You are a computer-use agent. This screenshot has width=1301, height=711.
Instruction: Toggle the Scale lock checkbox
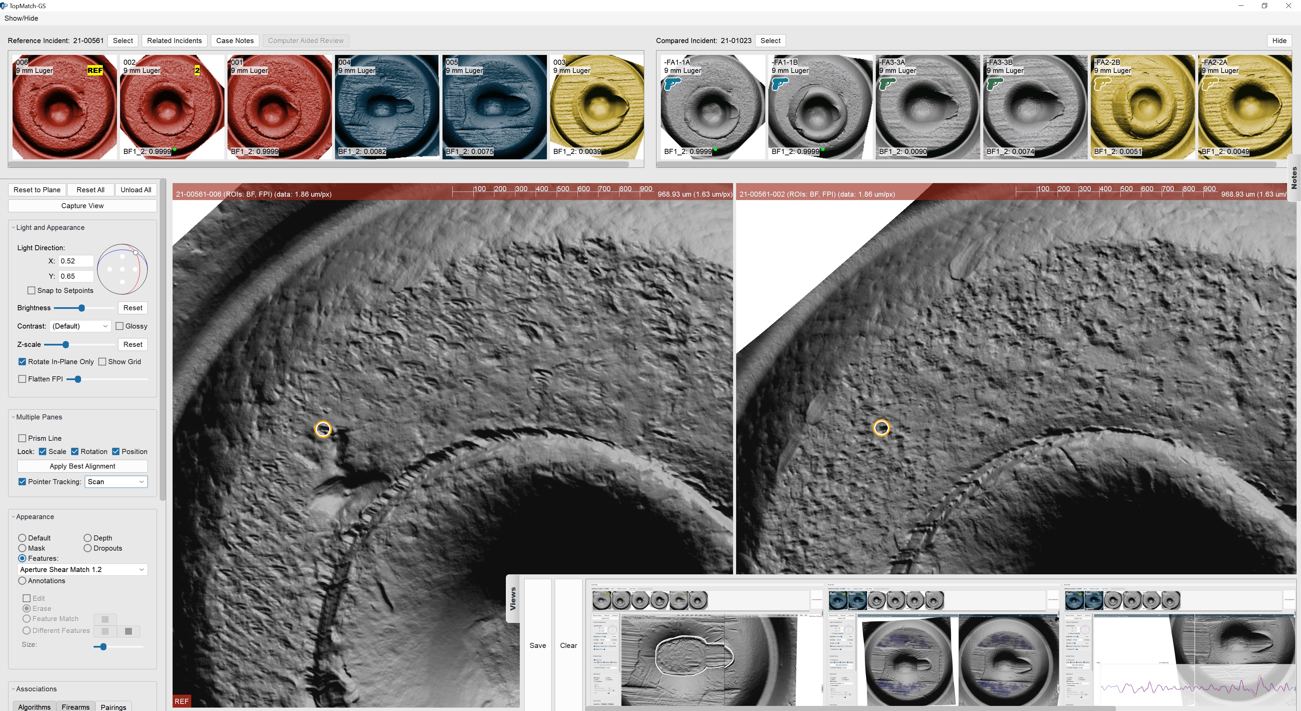(x=42, y=451)
